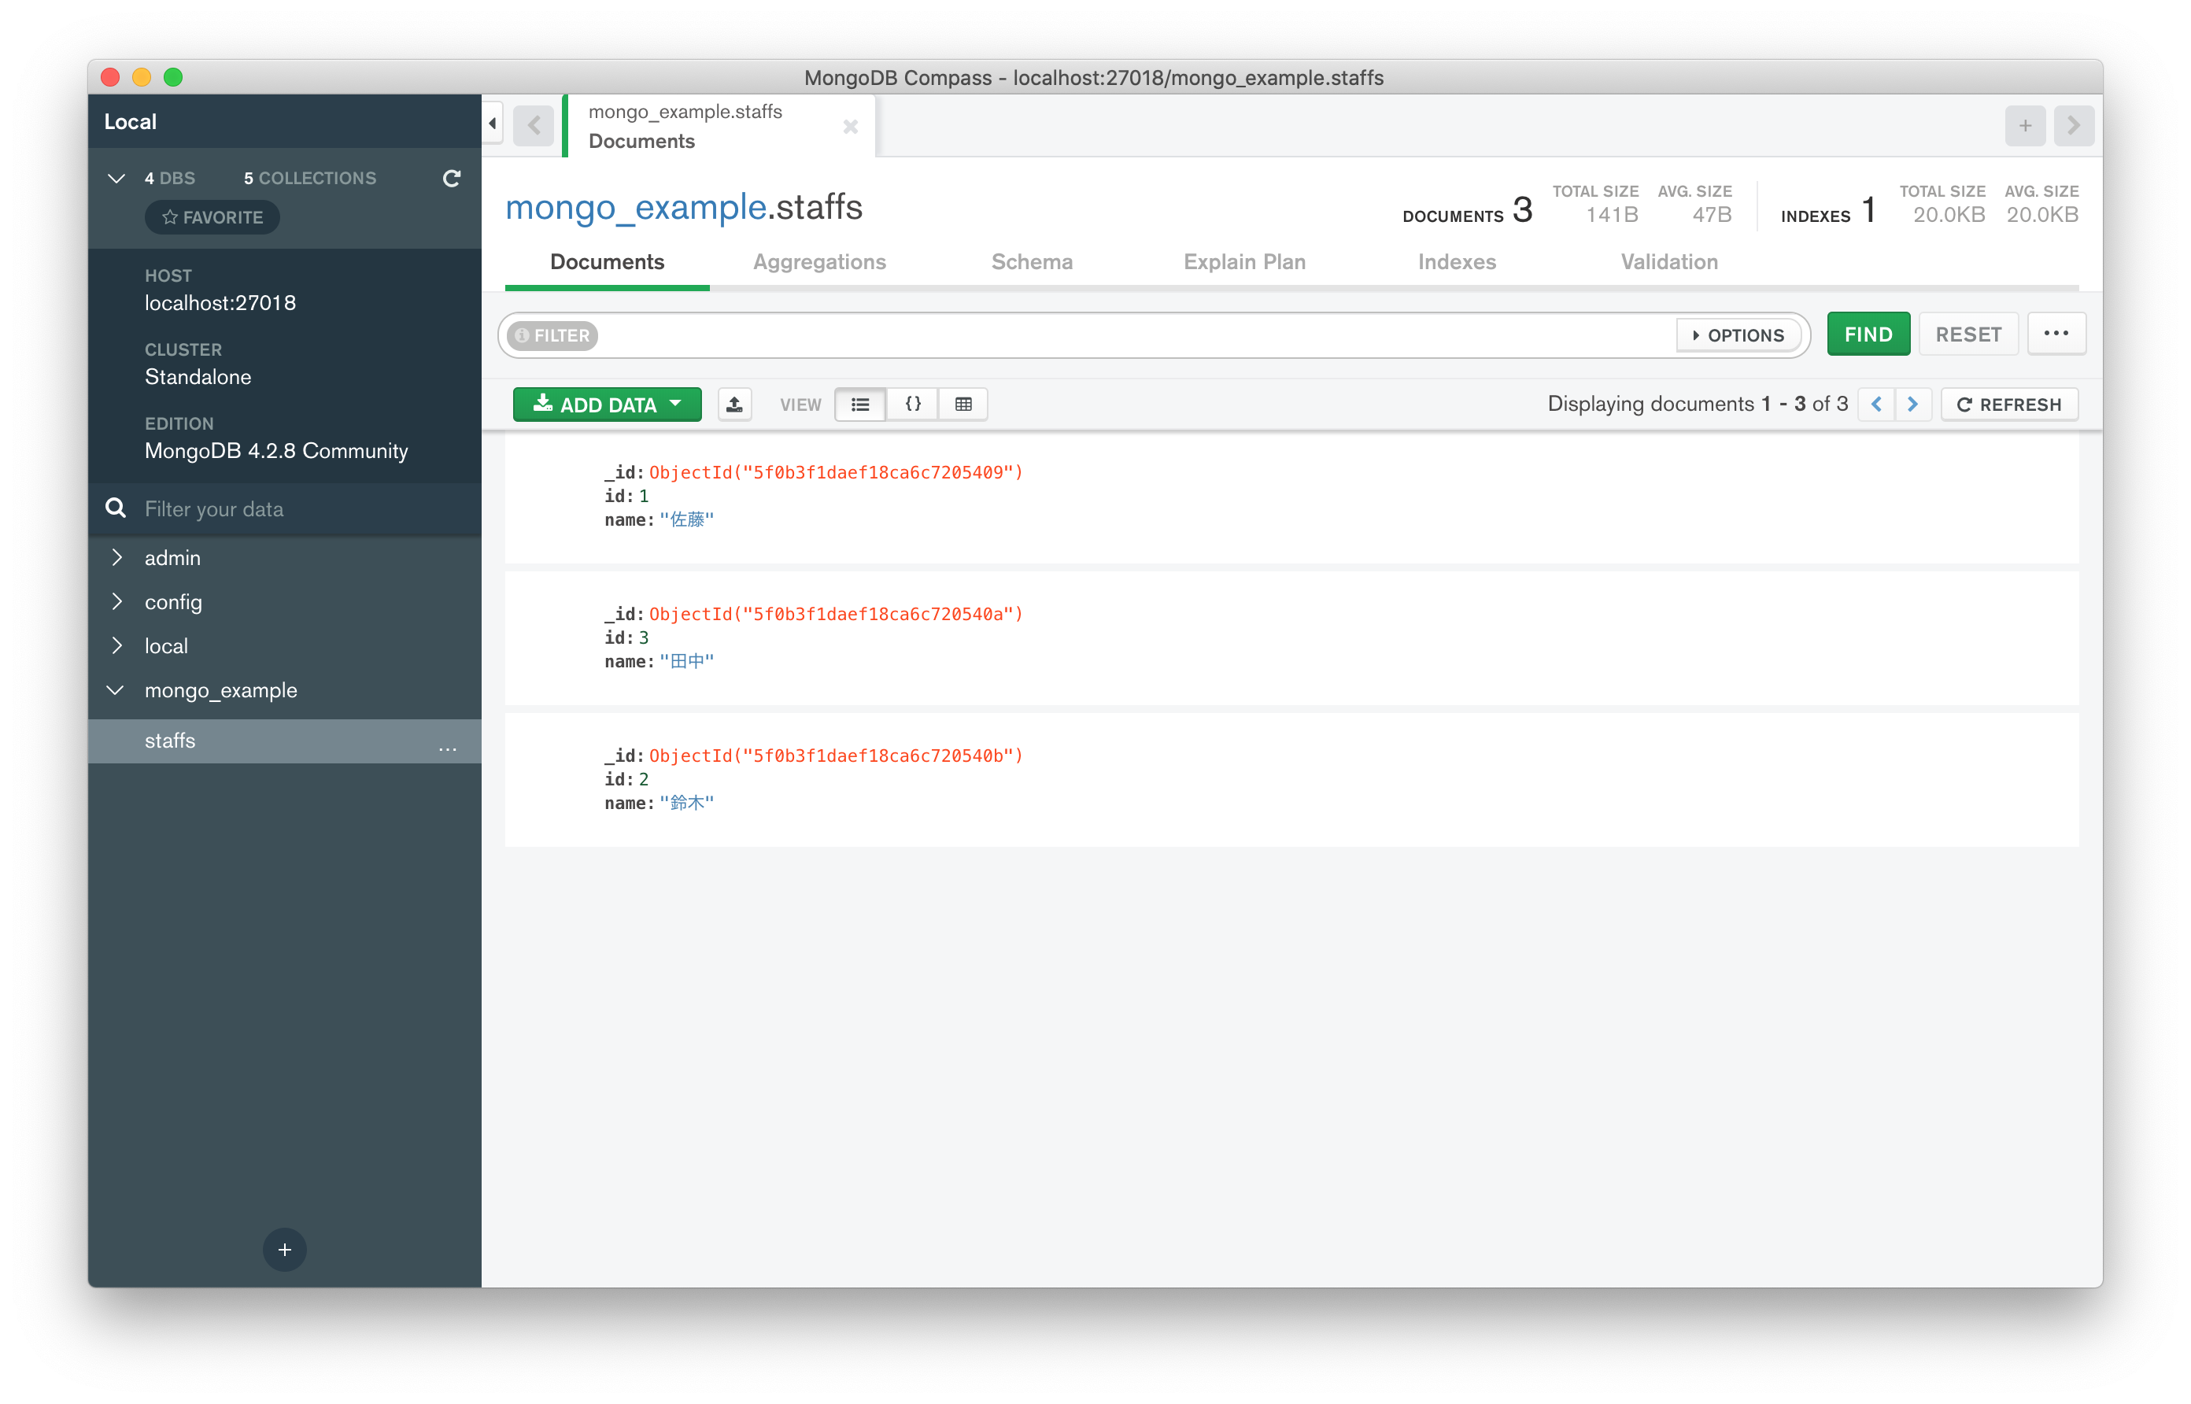Click the Standalone cluster value

198,376
